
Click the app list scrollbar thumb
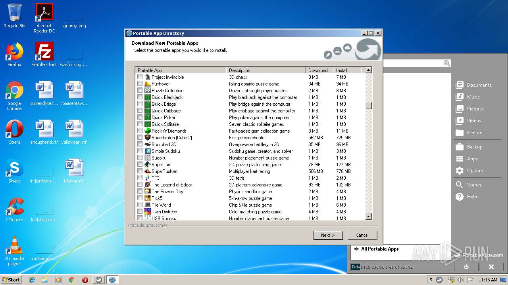pyautogui.click(x=369, y=105)
